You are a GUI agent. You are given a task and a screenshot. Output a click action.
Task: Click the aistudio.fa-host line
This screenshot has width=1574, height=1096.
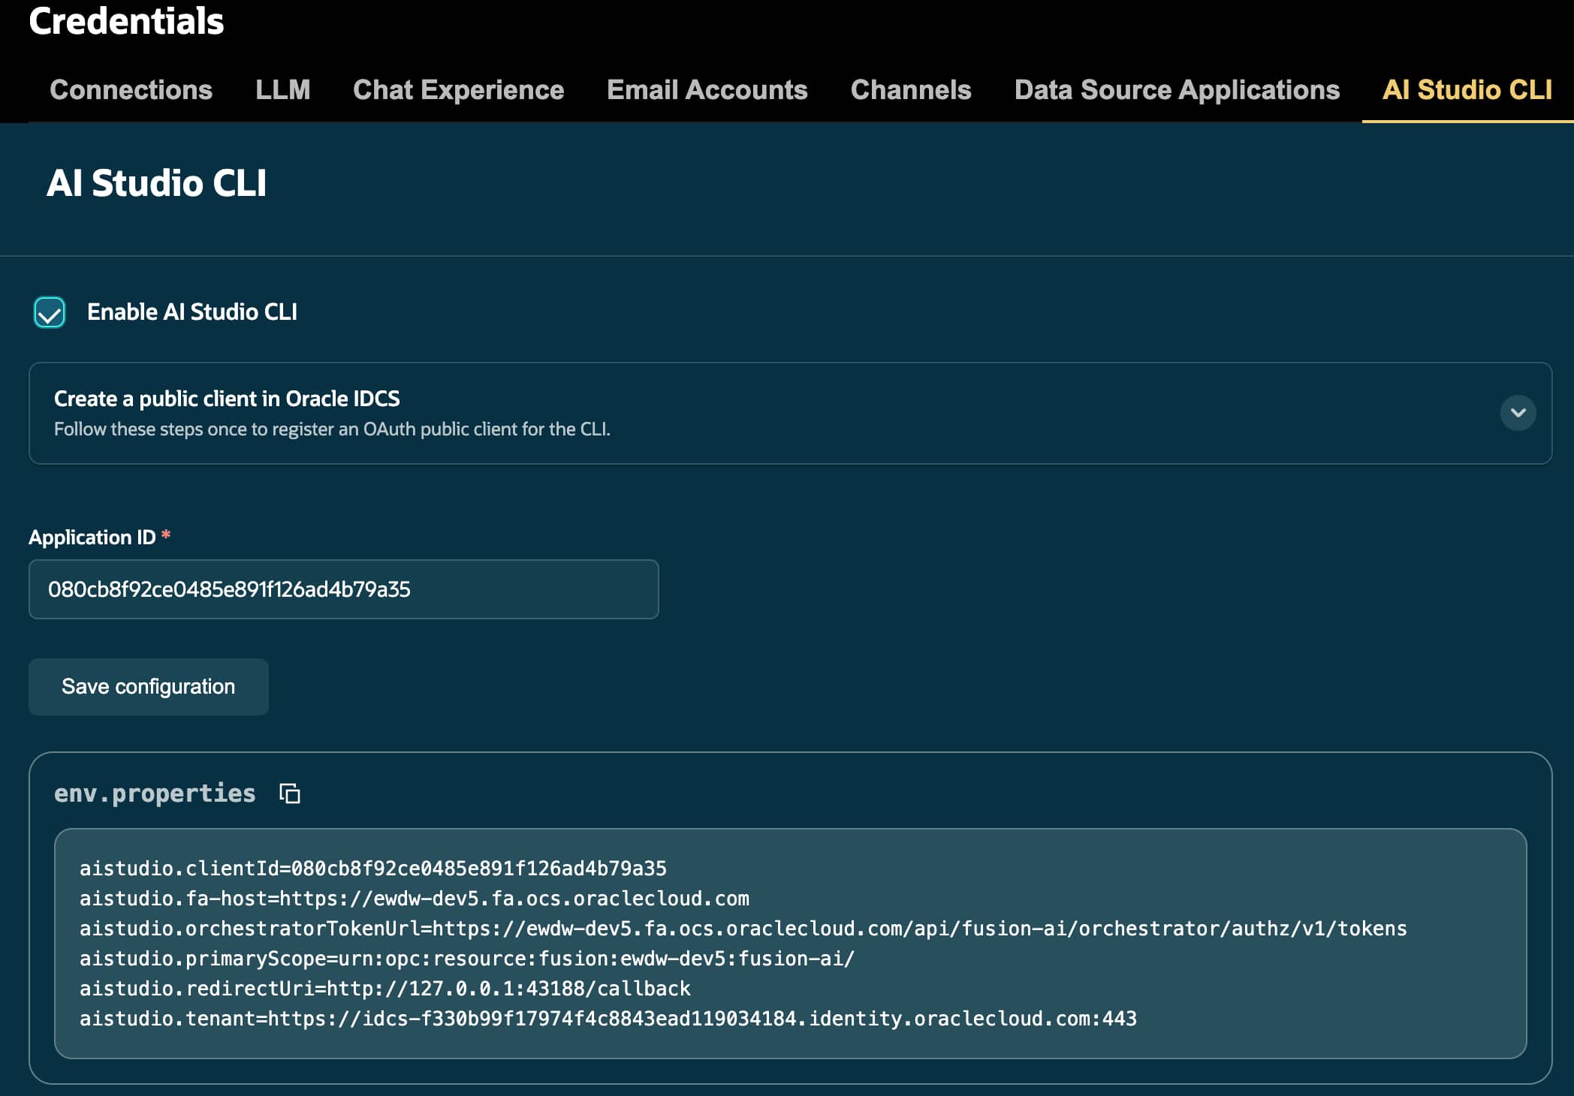coord(415,899)
